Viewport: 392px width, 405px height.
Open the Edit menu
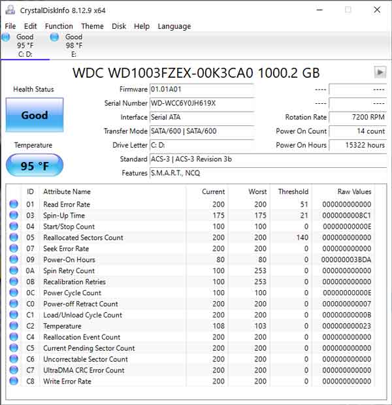(30, 26)
